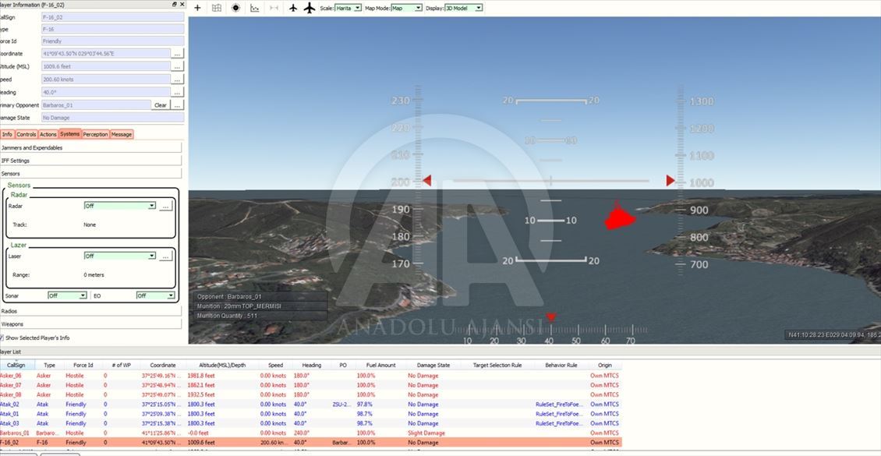Open the Radar state dropdown
881x456 pixels.
[x=120, y=206]
